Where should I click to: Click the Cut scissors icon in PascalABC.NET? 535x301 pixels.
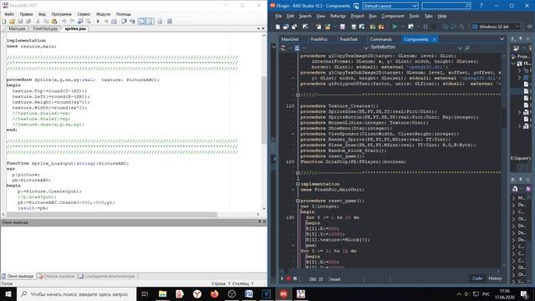pyautogui.click(x=38, y=21)
